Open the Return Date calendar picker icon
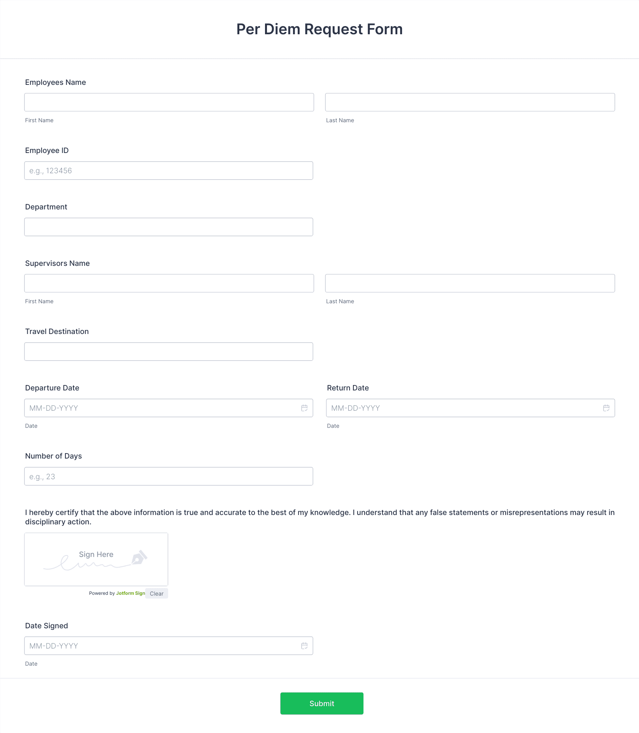 point(606,408)
